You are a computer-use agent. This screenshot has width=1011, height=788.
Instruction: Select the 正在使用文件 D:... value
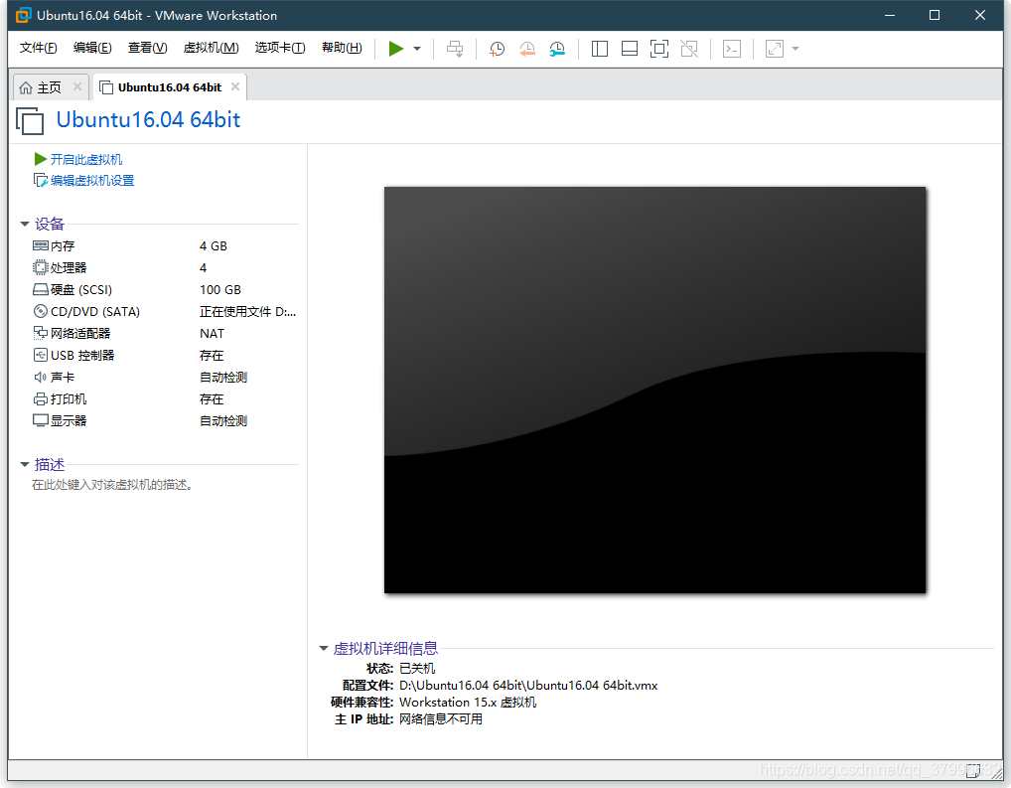pos(247,312)
